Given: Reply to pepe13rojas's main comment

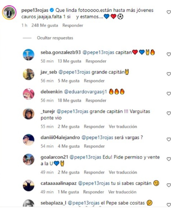Looking at the screenshot, I should pyautogui.click(x=73, y=25).
